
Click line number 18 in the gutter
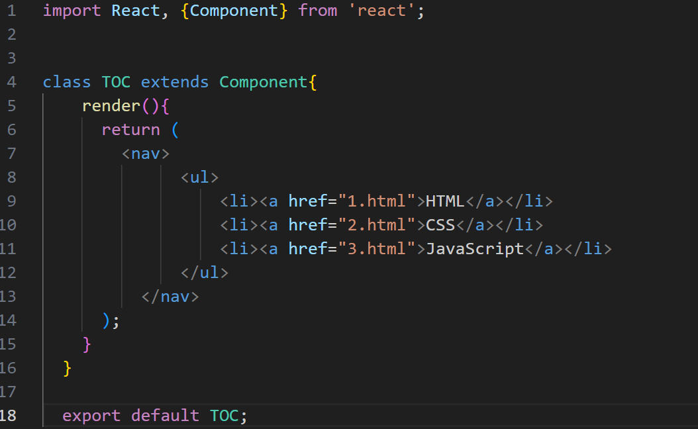pos(8,416)
